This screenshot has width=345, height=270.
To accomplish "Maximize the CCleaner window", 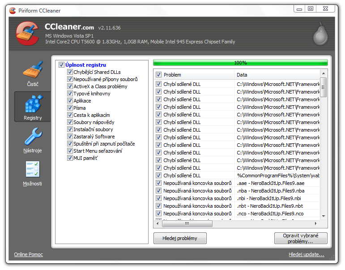I will pos(311,9).
